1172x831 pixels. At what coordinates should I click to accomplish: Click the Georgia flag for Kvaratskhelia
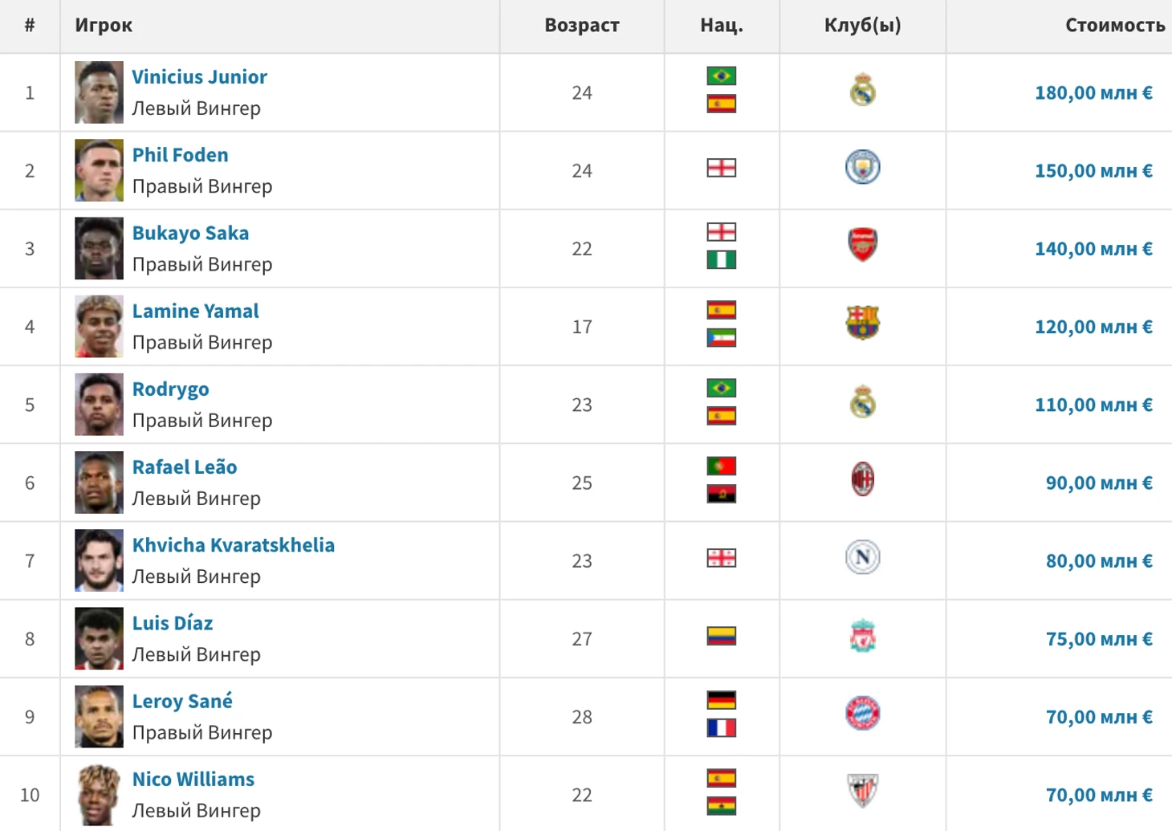pyautogui.click(x=722, y=558)
